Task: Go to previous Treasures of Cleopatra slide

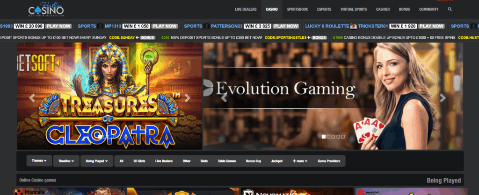Action: [x=32, y=98]
